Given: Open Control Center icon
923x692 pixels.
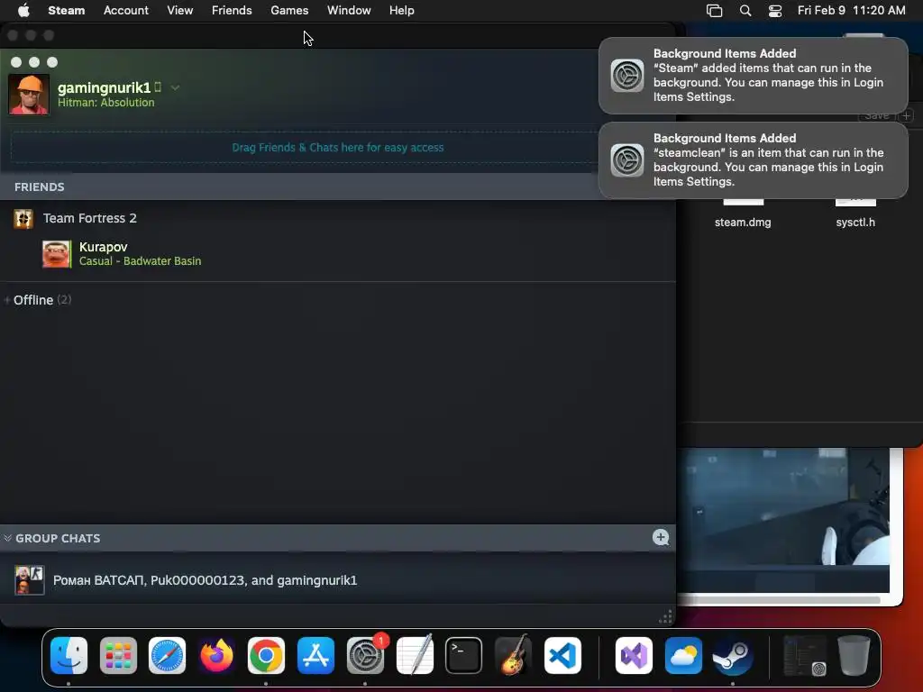Looking at the screenshot, I should tap(775, 11).
